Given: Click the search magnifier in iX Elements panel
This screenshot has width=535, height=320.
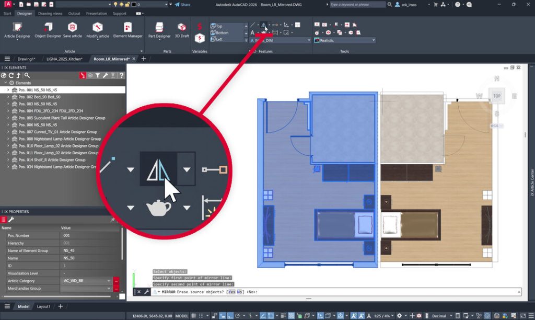Looking at the screenshot, I should [27, 75].
